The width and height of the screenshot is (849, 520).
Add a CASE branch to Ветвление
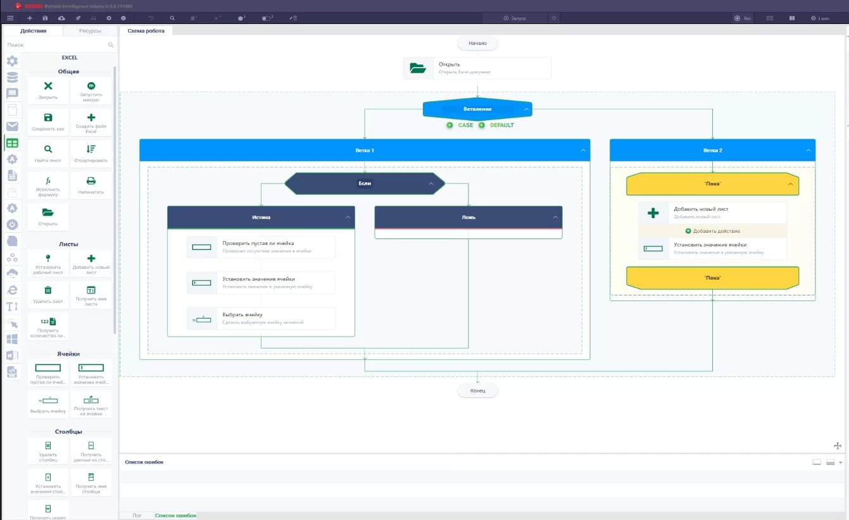coord(460,125)
